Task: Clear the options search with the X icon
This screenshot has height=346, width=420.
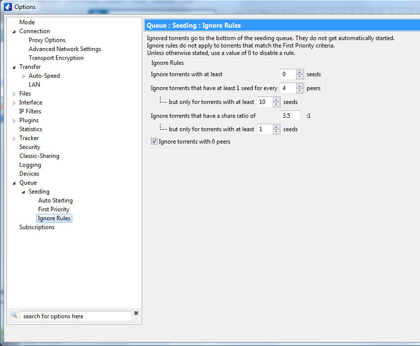Action: pos(136,313)
